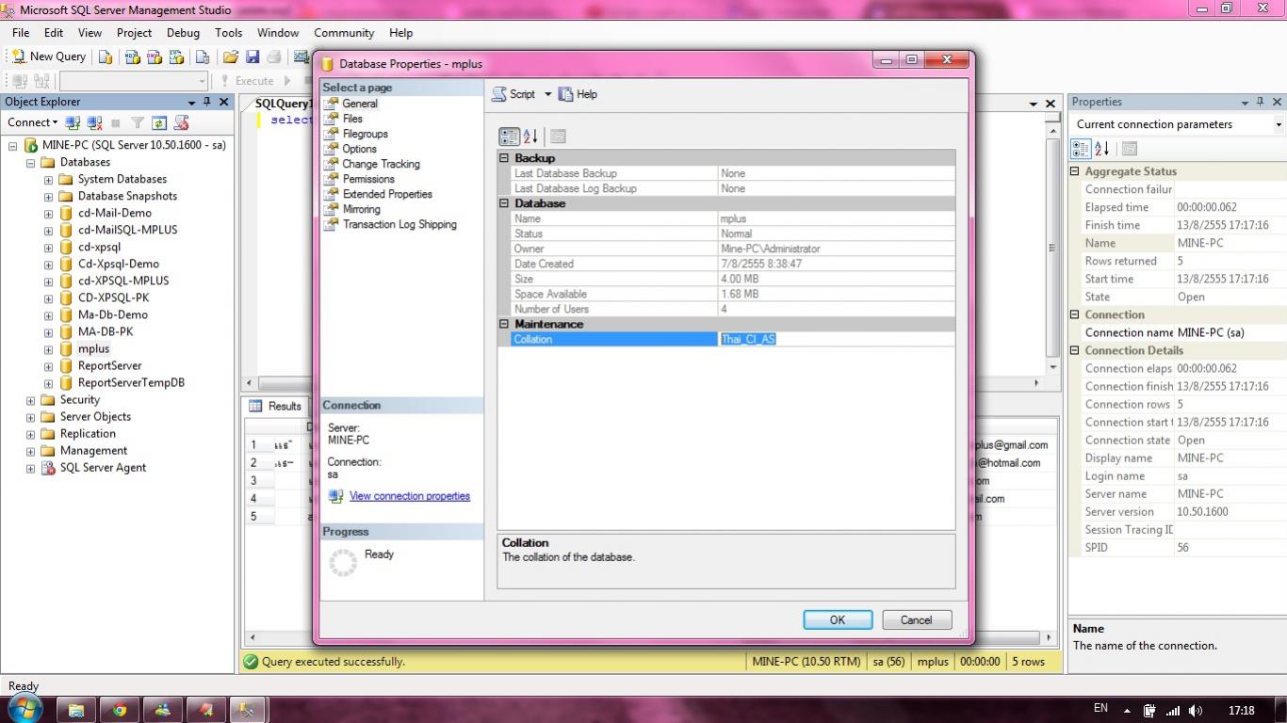Collapse the Backup category
The height and width of the screenshot is (723, 1287).
point(504,158)
